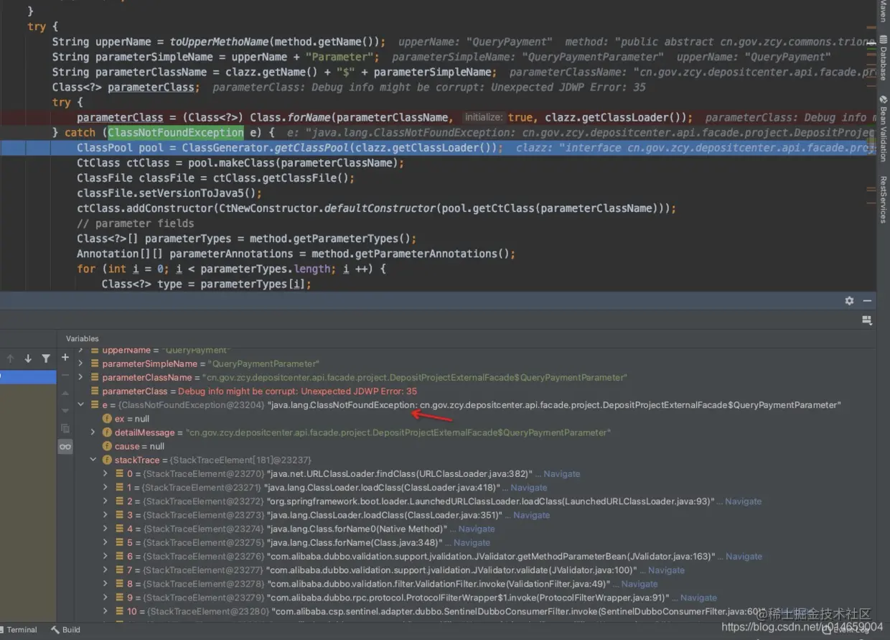Navigate to ClassLoader.java:418 source
This screenshot has width=890, height=640.
coord(529,488)
